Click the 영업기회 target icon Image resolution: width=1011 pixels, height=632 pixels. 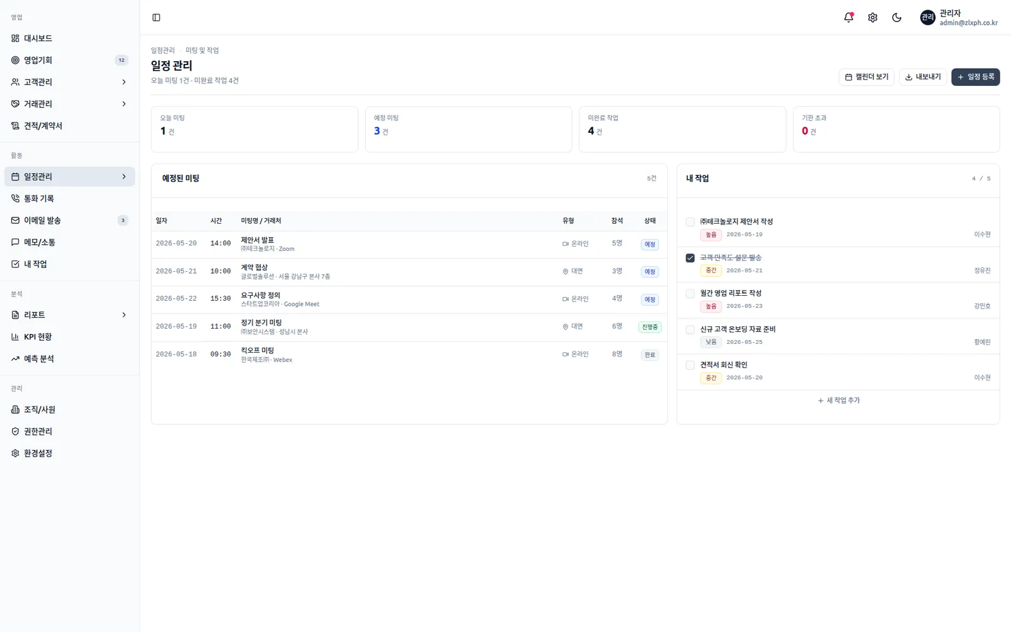[15, 60]
